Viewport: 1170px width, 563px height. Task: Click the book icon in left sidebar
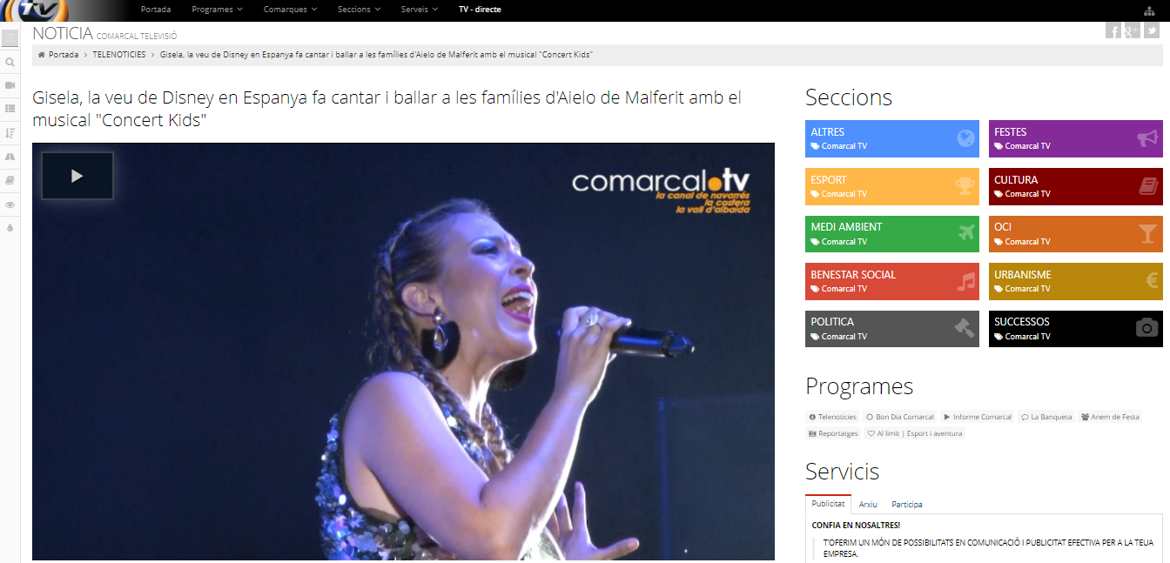[10, 180]
